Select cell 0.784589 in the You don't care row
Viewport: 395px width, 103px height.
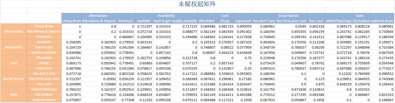point(361,74)
